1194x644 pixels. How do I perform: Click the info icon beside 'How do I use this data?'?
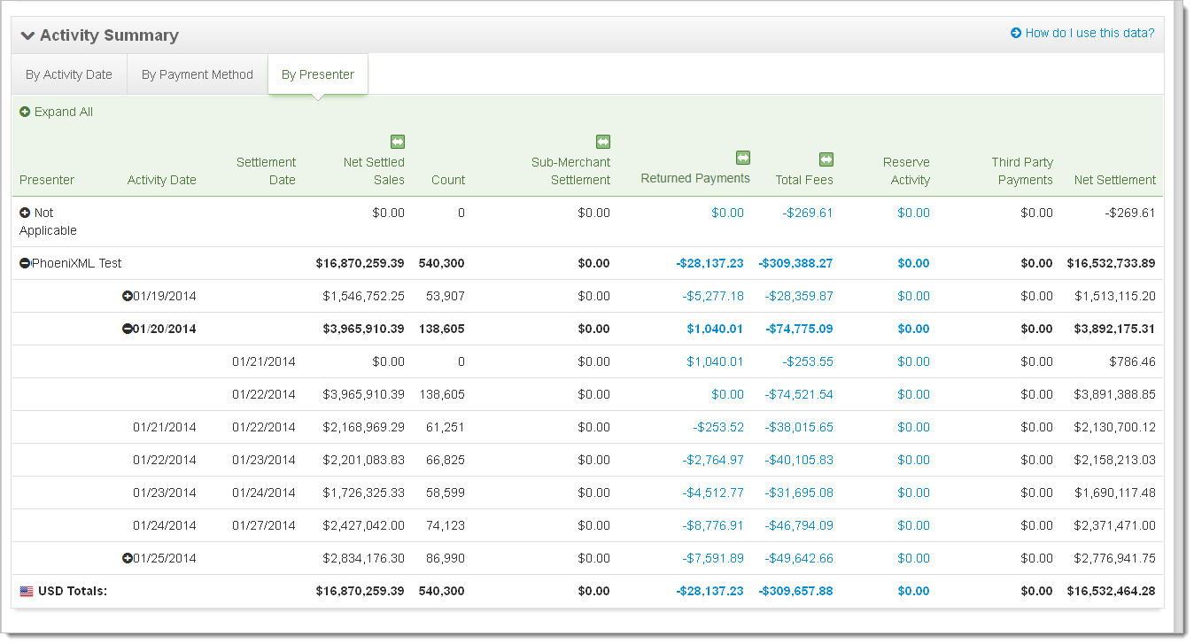[1016, 33]
